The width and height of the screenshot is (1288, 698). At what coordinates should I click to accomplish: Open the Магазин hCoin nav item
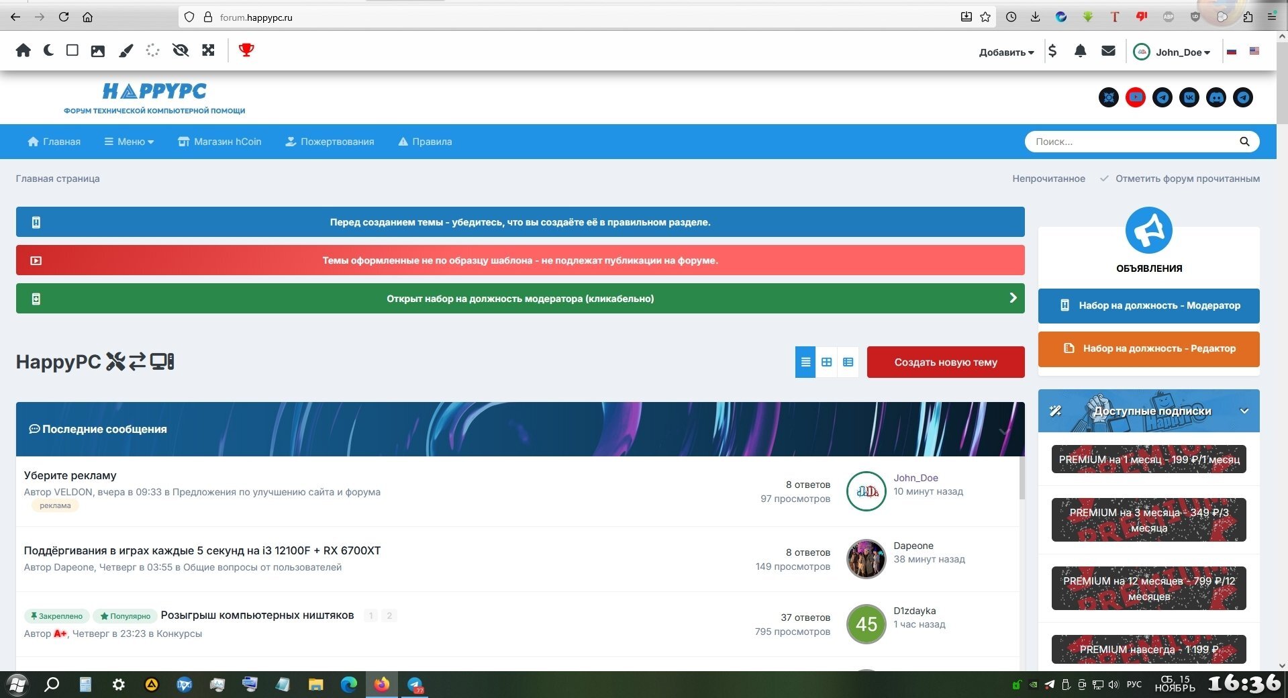[219, 142]
